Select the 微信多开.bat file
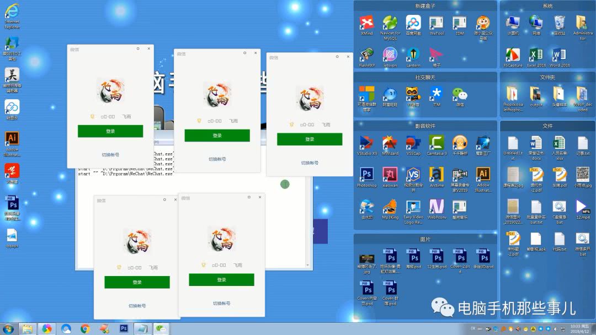Screen dimensions: 596x335 [x=582, y=239]
